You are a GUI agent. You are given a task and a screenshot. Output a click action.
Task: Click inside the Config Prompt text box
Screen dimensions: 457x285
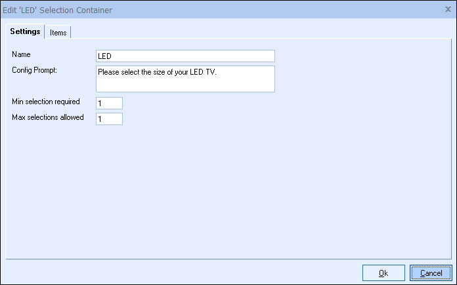[x=185, y=79]
